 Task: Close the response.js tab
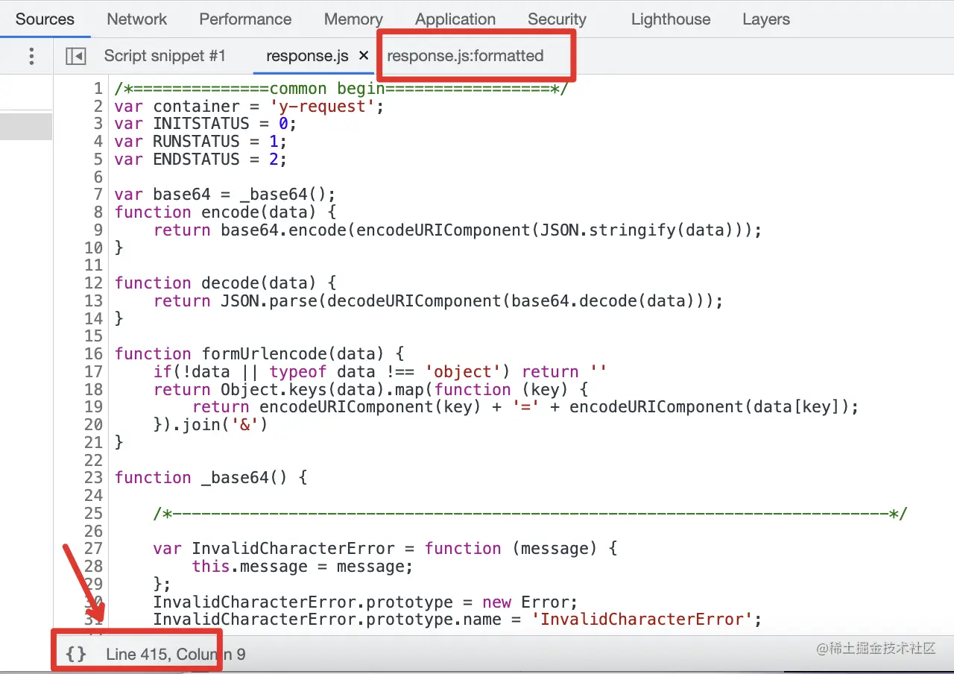click(364, 55)
